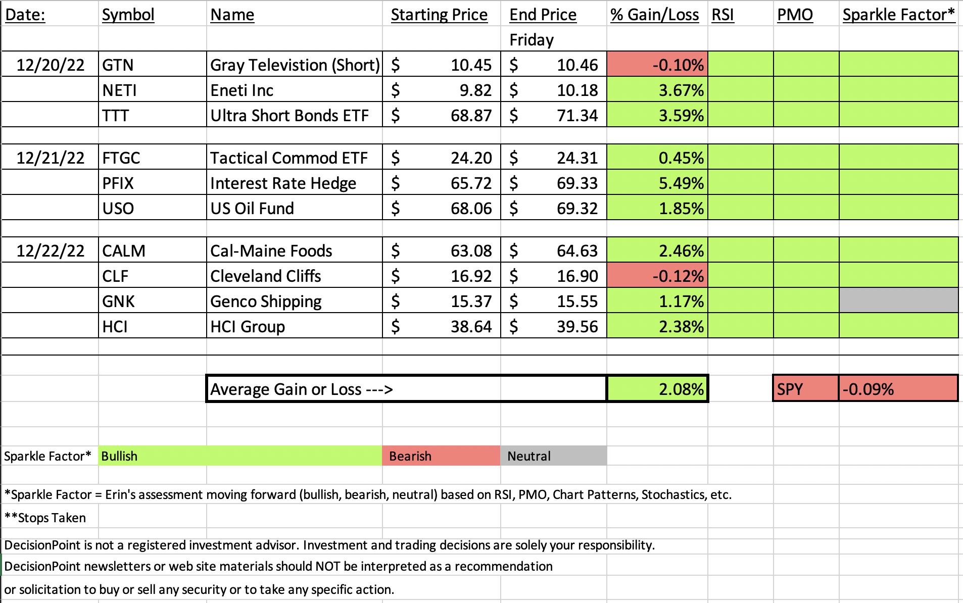This screenshot has height=603, width=963.
Task: Select the USO symbol cell
Action: pos(152,208)
